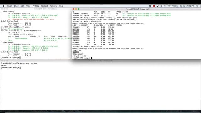This screenshot has width=201, height=113.
Task: Click row 735A10EA in query output
Action: click(93, 27)
